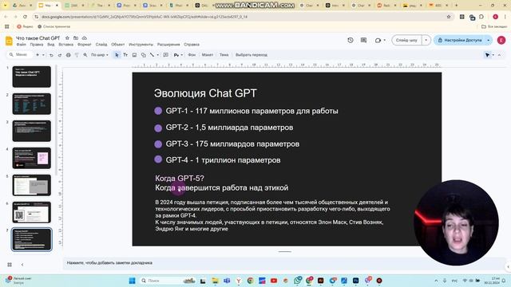Open Google Slides home logo

[x=9, y=41]
